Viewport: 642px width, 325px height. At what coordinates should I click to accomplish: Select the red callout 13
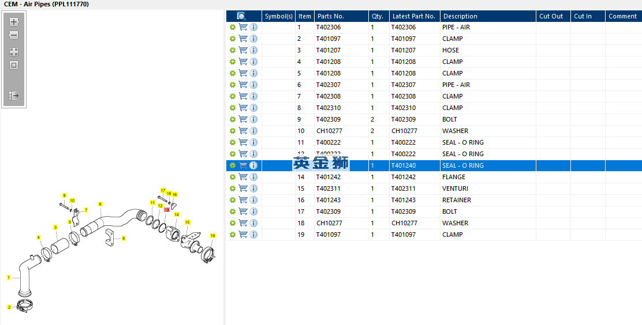167,210
